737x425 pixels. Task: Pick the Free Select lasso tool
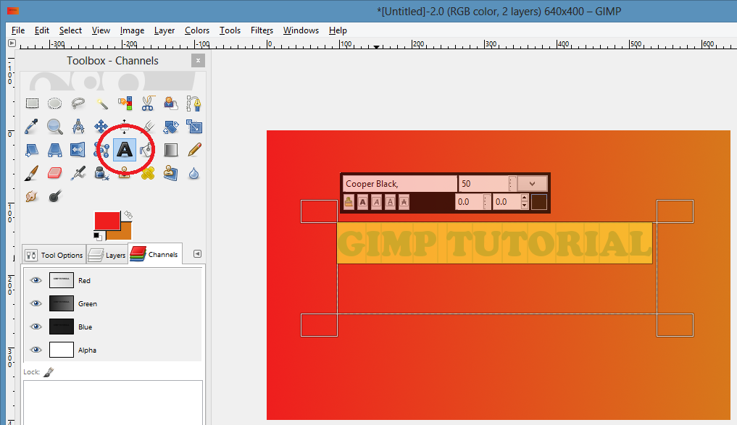coord(78,104)
